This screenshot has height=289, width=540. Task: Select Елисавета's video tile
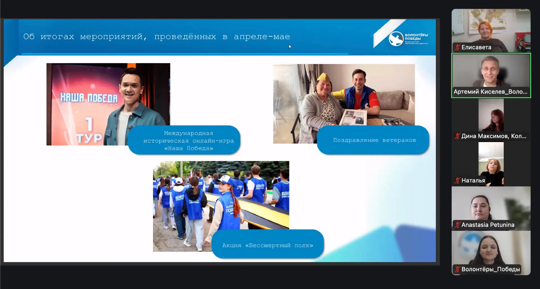491,30
